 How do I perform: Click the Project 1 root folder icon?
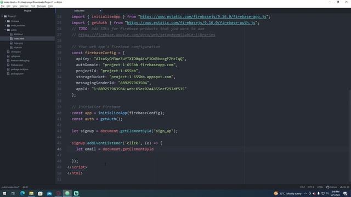tap(5, 16)
